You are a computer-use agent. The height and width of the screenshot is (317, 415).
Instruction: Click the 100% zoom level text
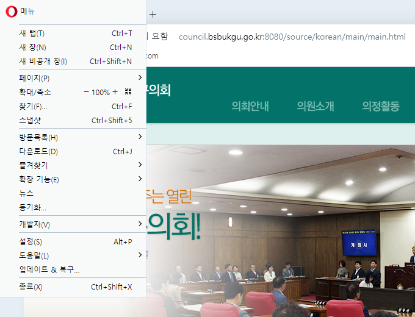pos(101,92)
